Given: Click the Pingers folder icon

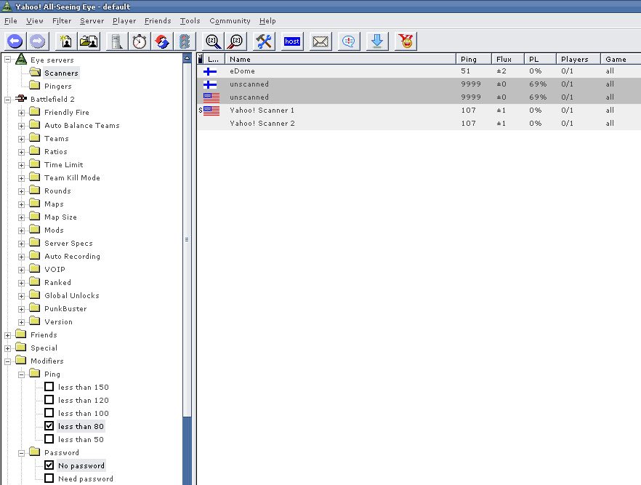Looking at the screenshot, I should [x=35, y=86].
